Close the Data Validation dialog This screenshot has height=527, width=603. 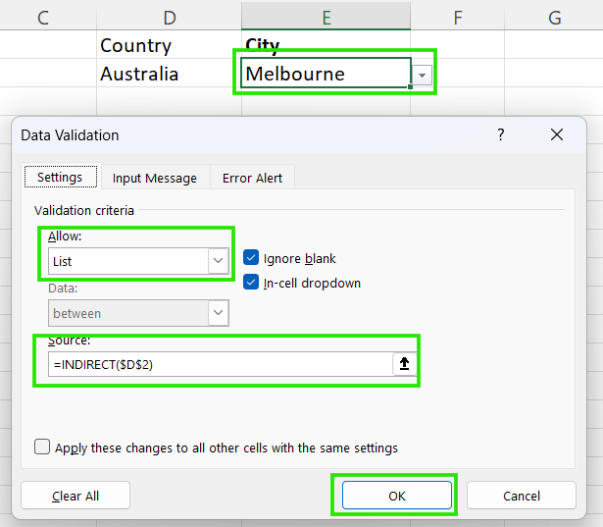tap(557, 134)
